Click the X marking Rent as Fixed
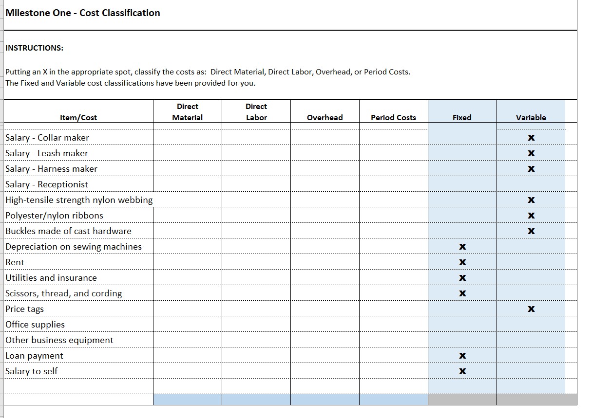The image size is (611, 418). (461, 262)
